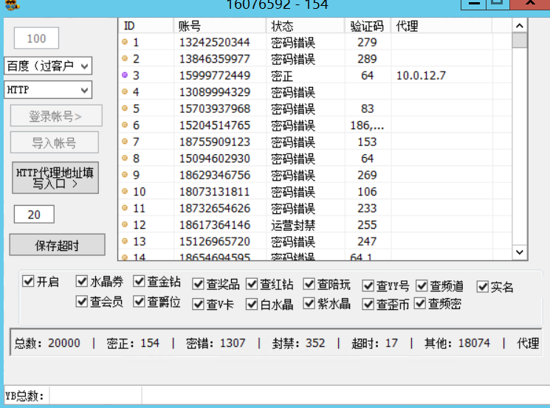550x408 pixels.
Task: Click the 超时: 17 status entry
Action: point(374,342)
